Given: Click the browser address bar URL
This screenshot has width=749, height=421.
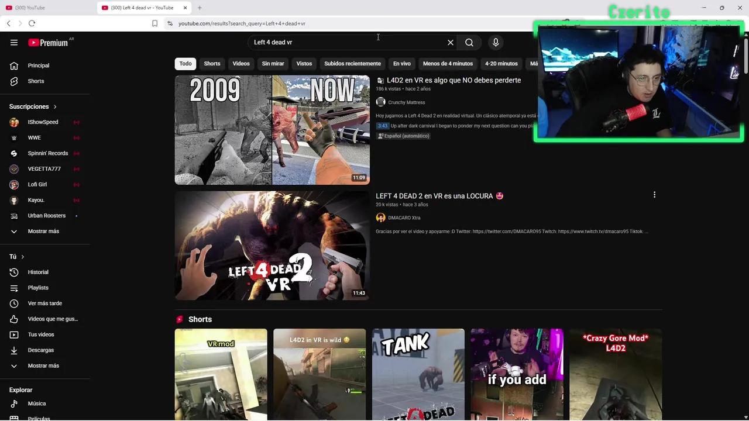Looking at the screenshot, I should [242, 23].
